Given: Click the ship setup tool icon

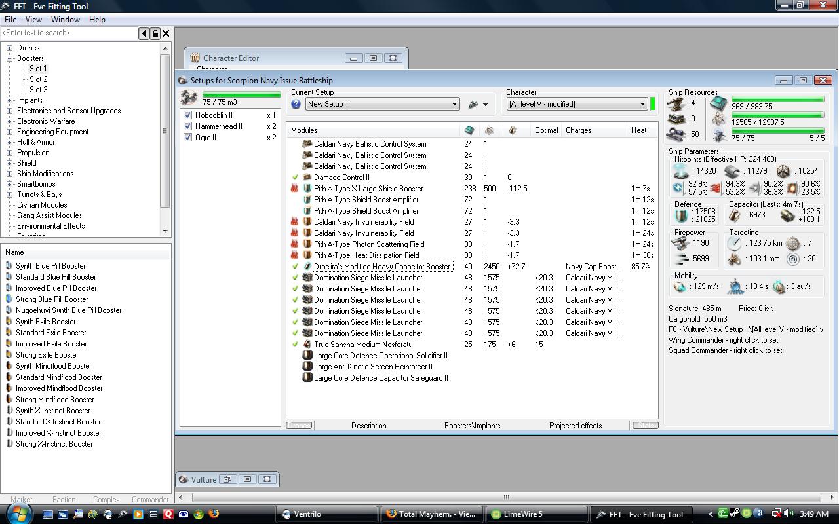Looking at the screenshot, I should point(473,104).
